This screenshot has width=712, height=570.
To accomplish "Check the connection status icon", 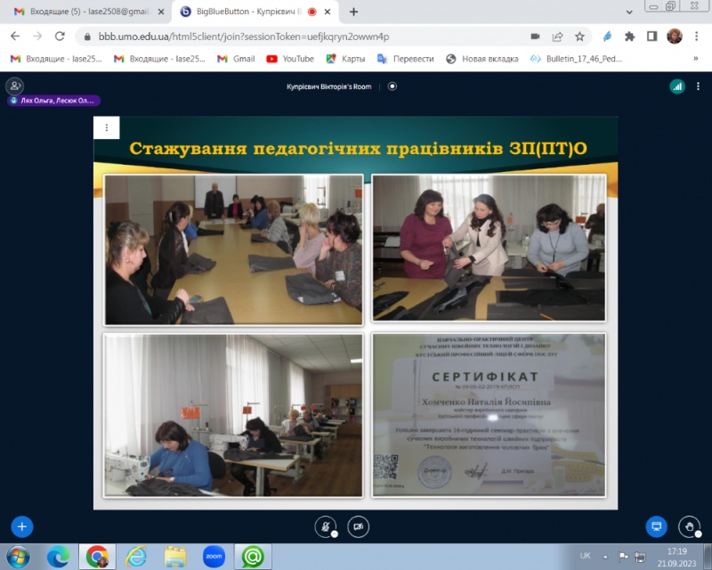I will tap(677, 86).
